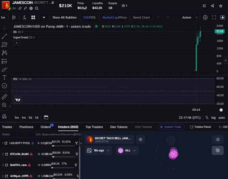
Task: Open the date range picker icon
Action: (46, 117)
